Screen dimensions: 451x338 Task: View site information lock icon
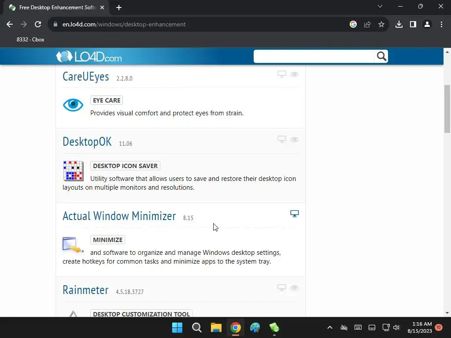(55, 25)
